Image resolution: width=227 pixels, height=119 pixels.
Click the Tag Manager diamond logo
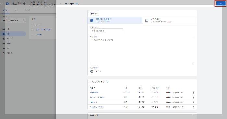coord(7,4)
